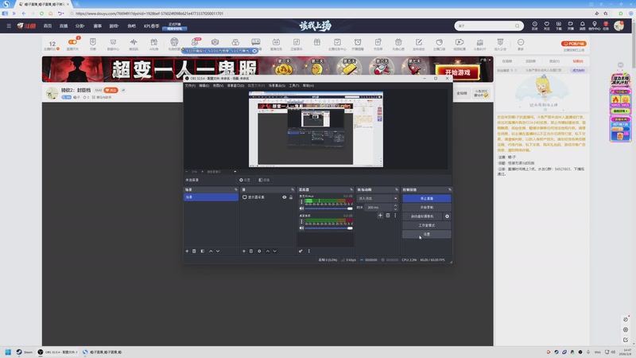The height and width of the screenshot is (358, 636).
Task: Toggle lock on the display capture source
Action: (291, 197)
